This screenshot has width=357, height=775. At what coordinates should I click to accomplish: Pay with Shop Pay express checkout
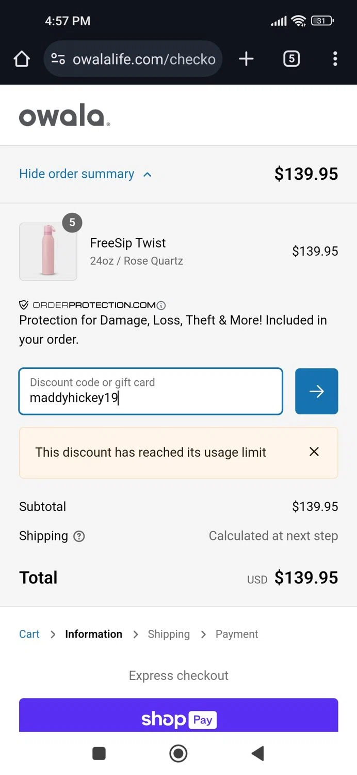(x=178, y=718)
